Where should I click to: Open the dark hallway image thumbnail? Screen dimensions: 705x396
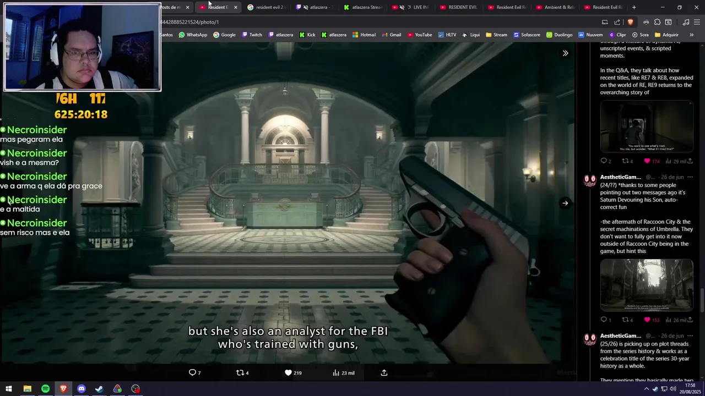tap(647, 127)
